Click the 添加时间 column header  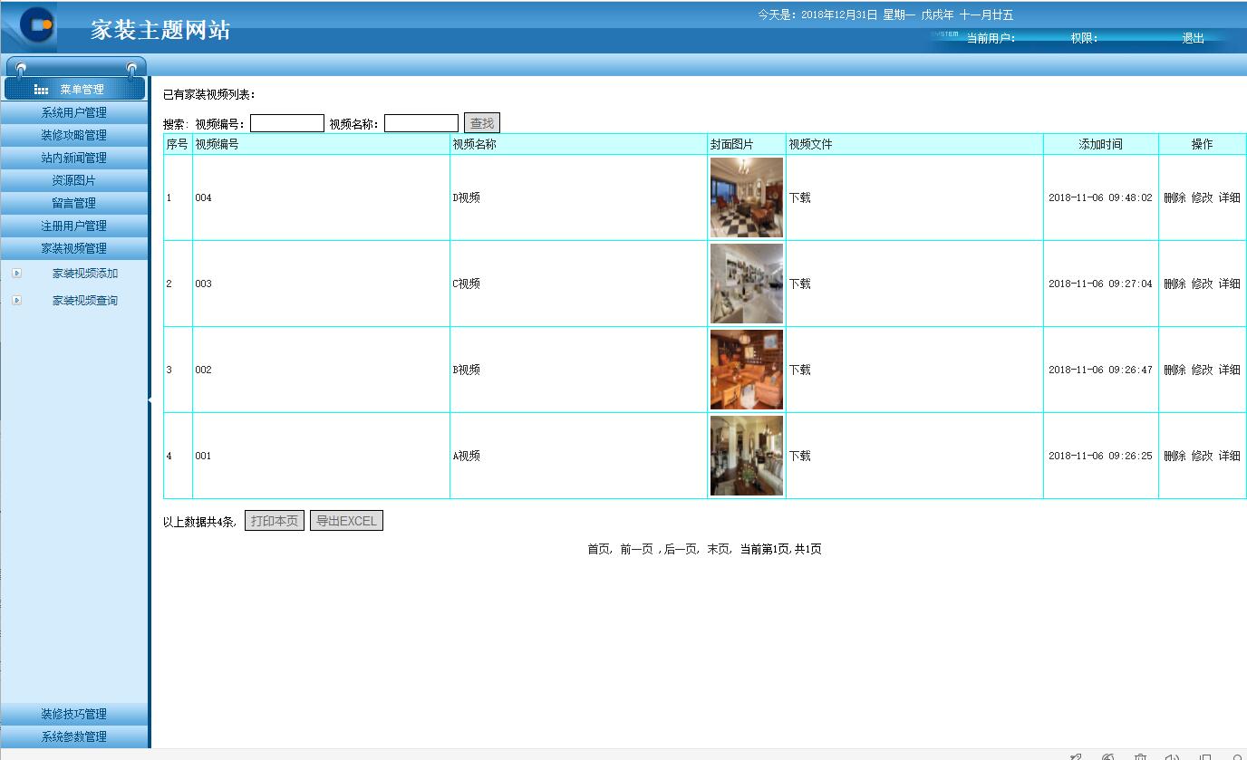(x=1100, y=144)
